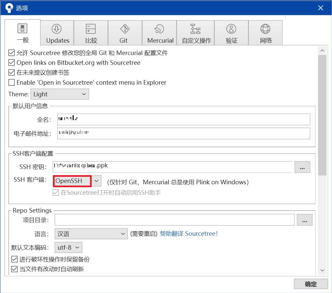
Task: Click the scrollbar down arrow
Action: tap(322, 270)
